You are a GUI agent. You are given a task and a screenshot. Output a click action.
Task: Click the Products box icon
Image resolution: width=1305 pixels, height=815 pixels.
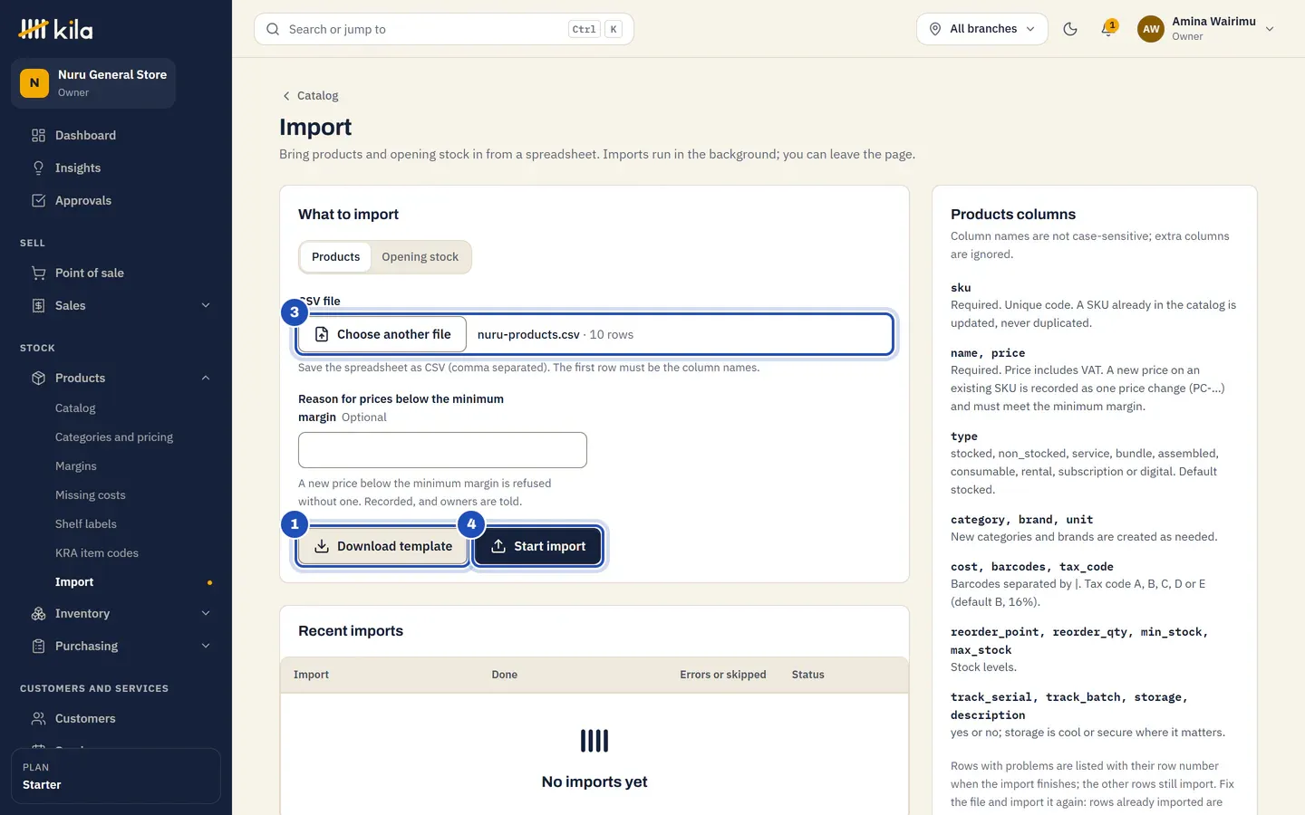click(38, 379)
